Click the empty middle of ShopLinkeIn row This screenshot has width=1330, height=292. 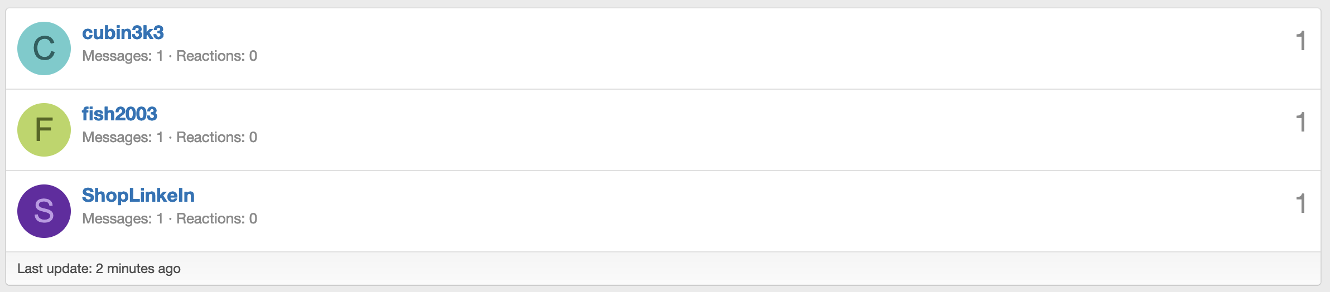tap(725, 211)
